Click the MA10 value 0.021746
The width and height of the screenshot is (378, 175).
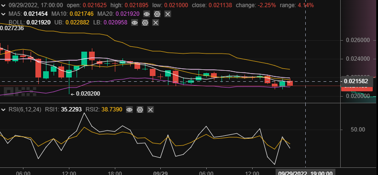tap(82, 14)
